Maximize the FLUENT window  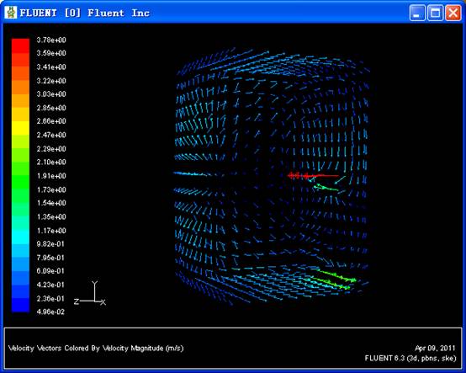(436, 13)
